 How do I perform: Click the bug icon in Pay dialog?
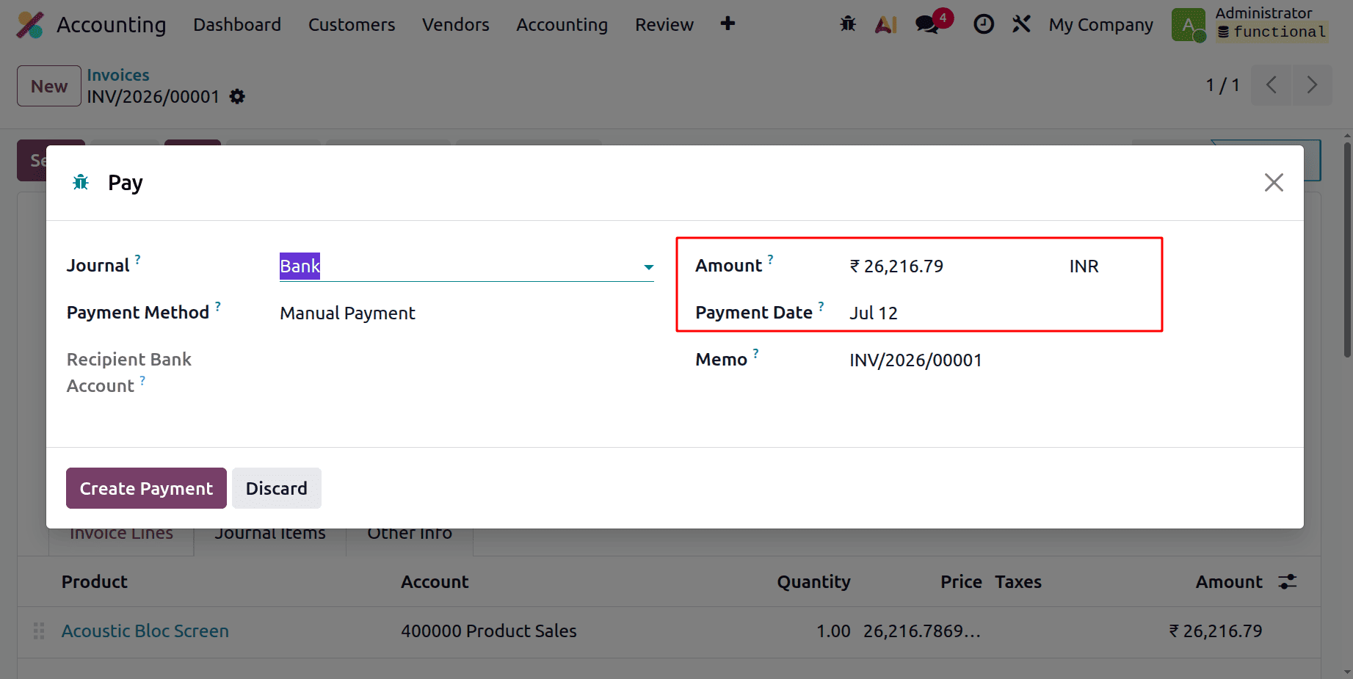click(81, 182)
